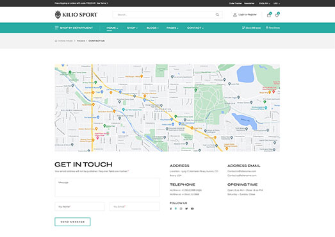Click the home icon in breadcrumb
This screenshot has width=335, height=237.
click(56, 41)
